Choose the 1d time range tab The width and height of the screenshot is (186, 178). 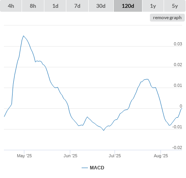(x=55, y=6)
